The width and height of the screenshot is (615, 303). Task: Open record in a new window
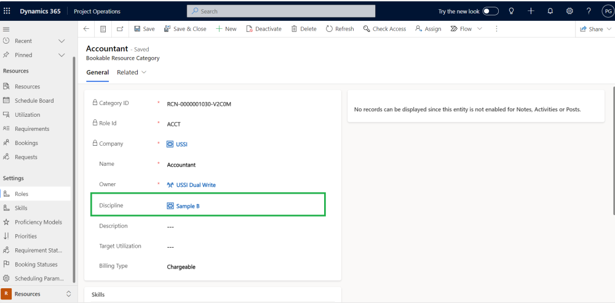120,29
